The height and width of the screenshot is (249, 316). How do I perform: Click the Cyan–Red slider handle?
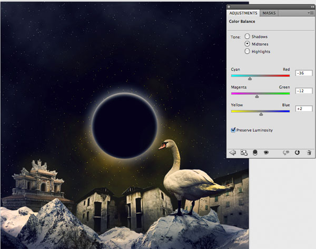point(250,79)
